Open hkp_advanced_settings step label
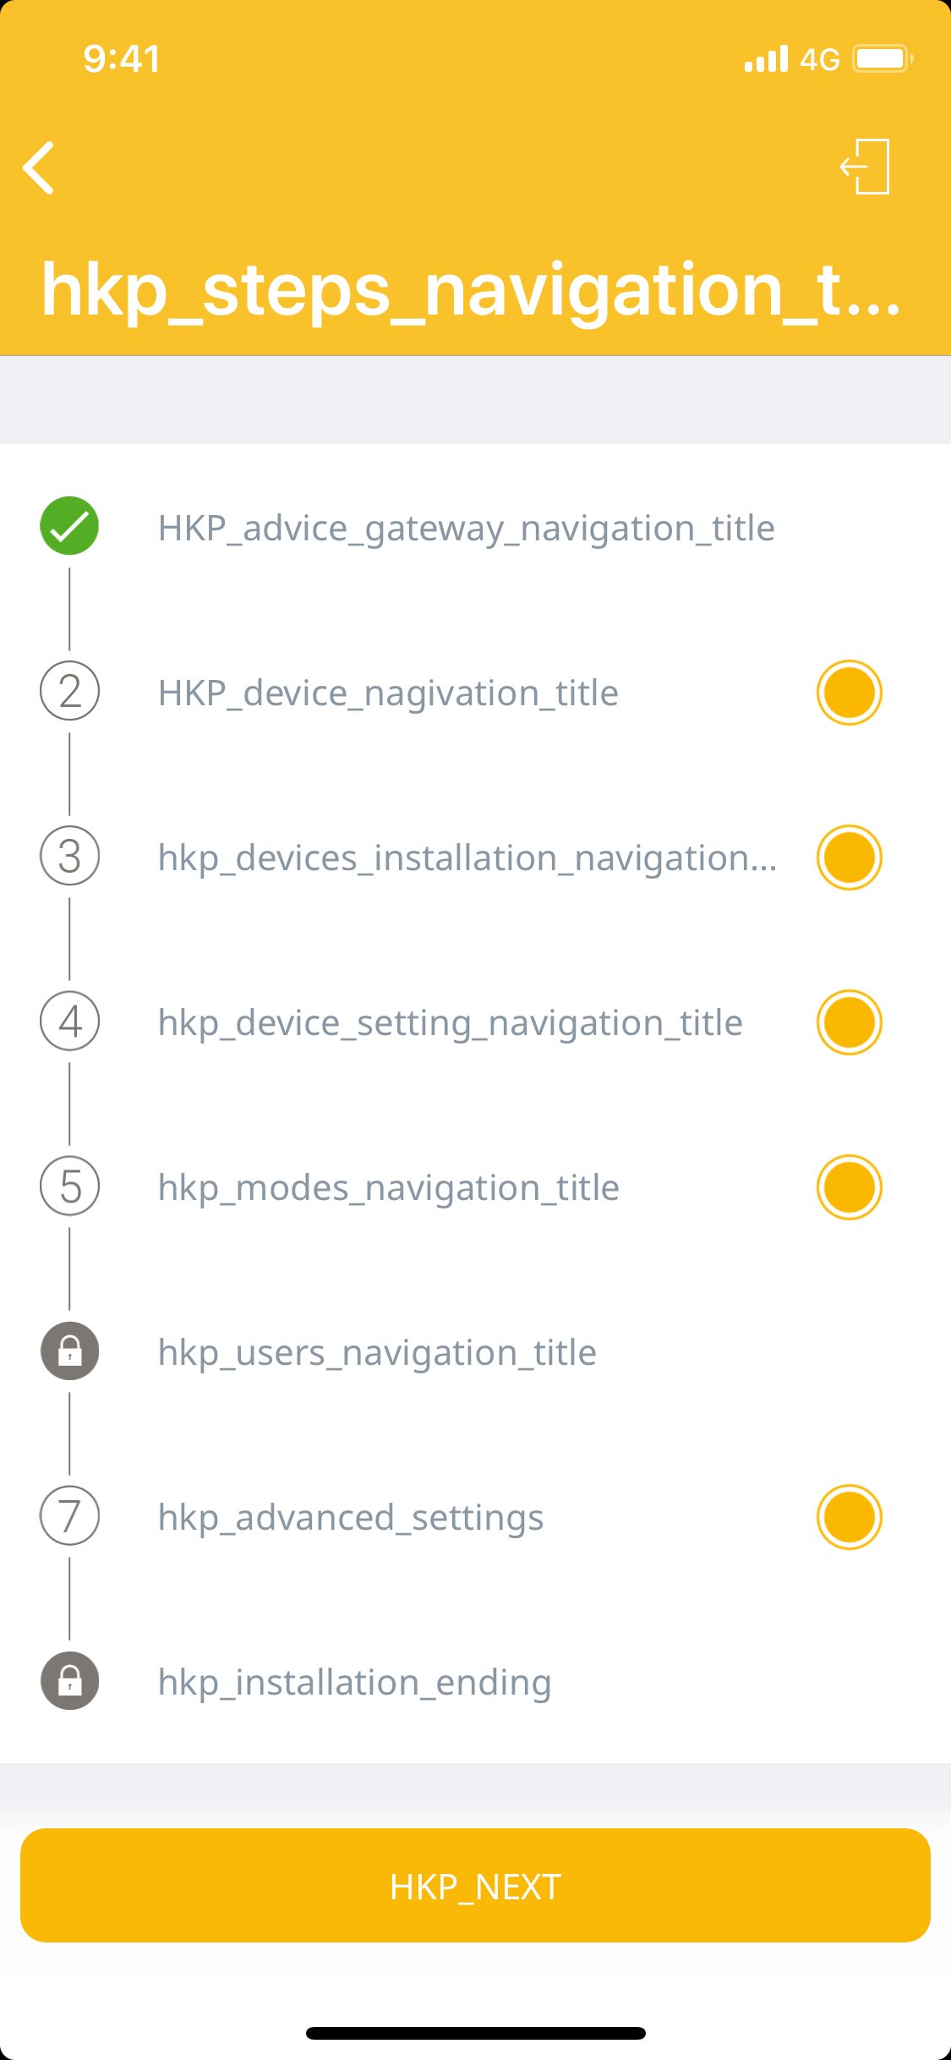The height and width of the screenshot is (2060, 951). tap(350, 1518)
